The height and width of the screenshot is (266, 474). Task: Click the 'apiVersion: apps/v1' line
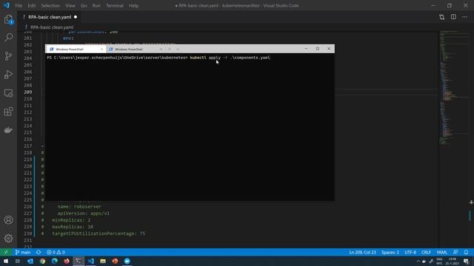coord(84,214)
